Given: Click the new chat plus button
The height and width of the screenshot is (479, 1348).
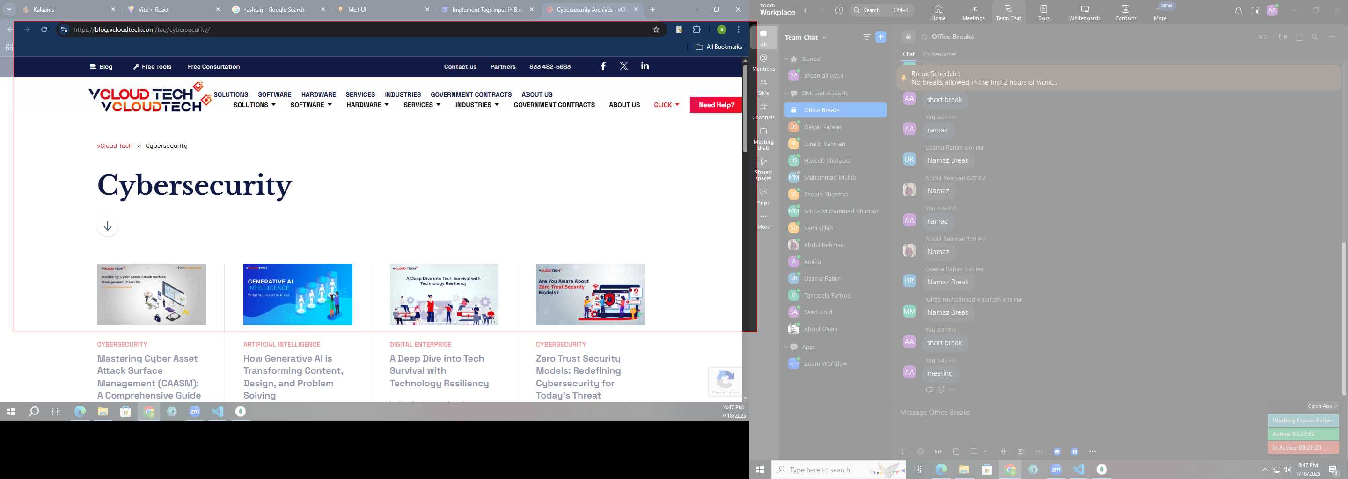Looking at the screenshot, I should [x=881, y=37].
